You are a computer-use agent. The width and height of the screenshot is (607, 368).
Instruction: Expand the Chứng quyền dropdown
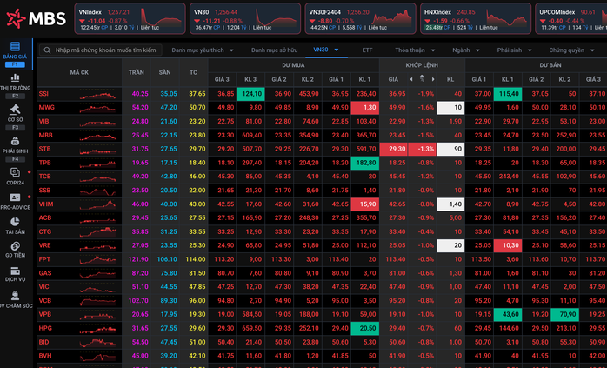pyautogui.click(x=592, y=50)
